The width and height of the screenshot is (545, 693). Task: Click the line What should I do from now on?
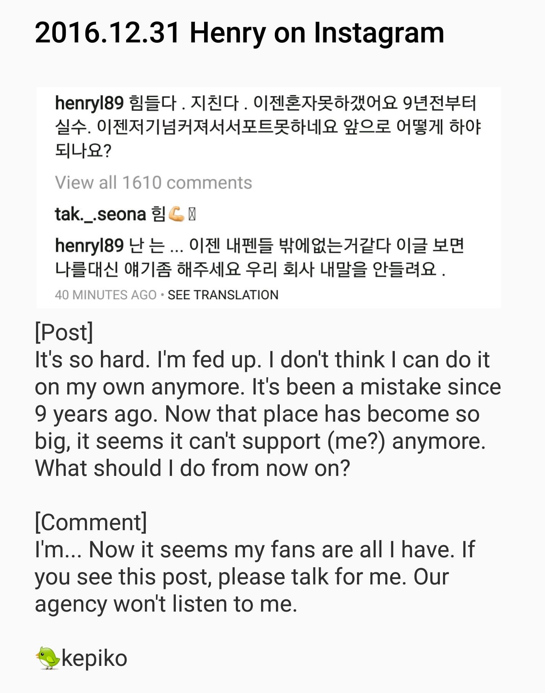tap(192, 468)
